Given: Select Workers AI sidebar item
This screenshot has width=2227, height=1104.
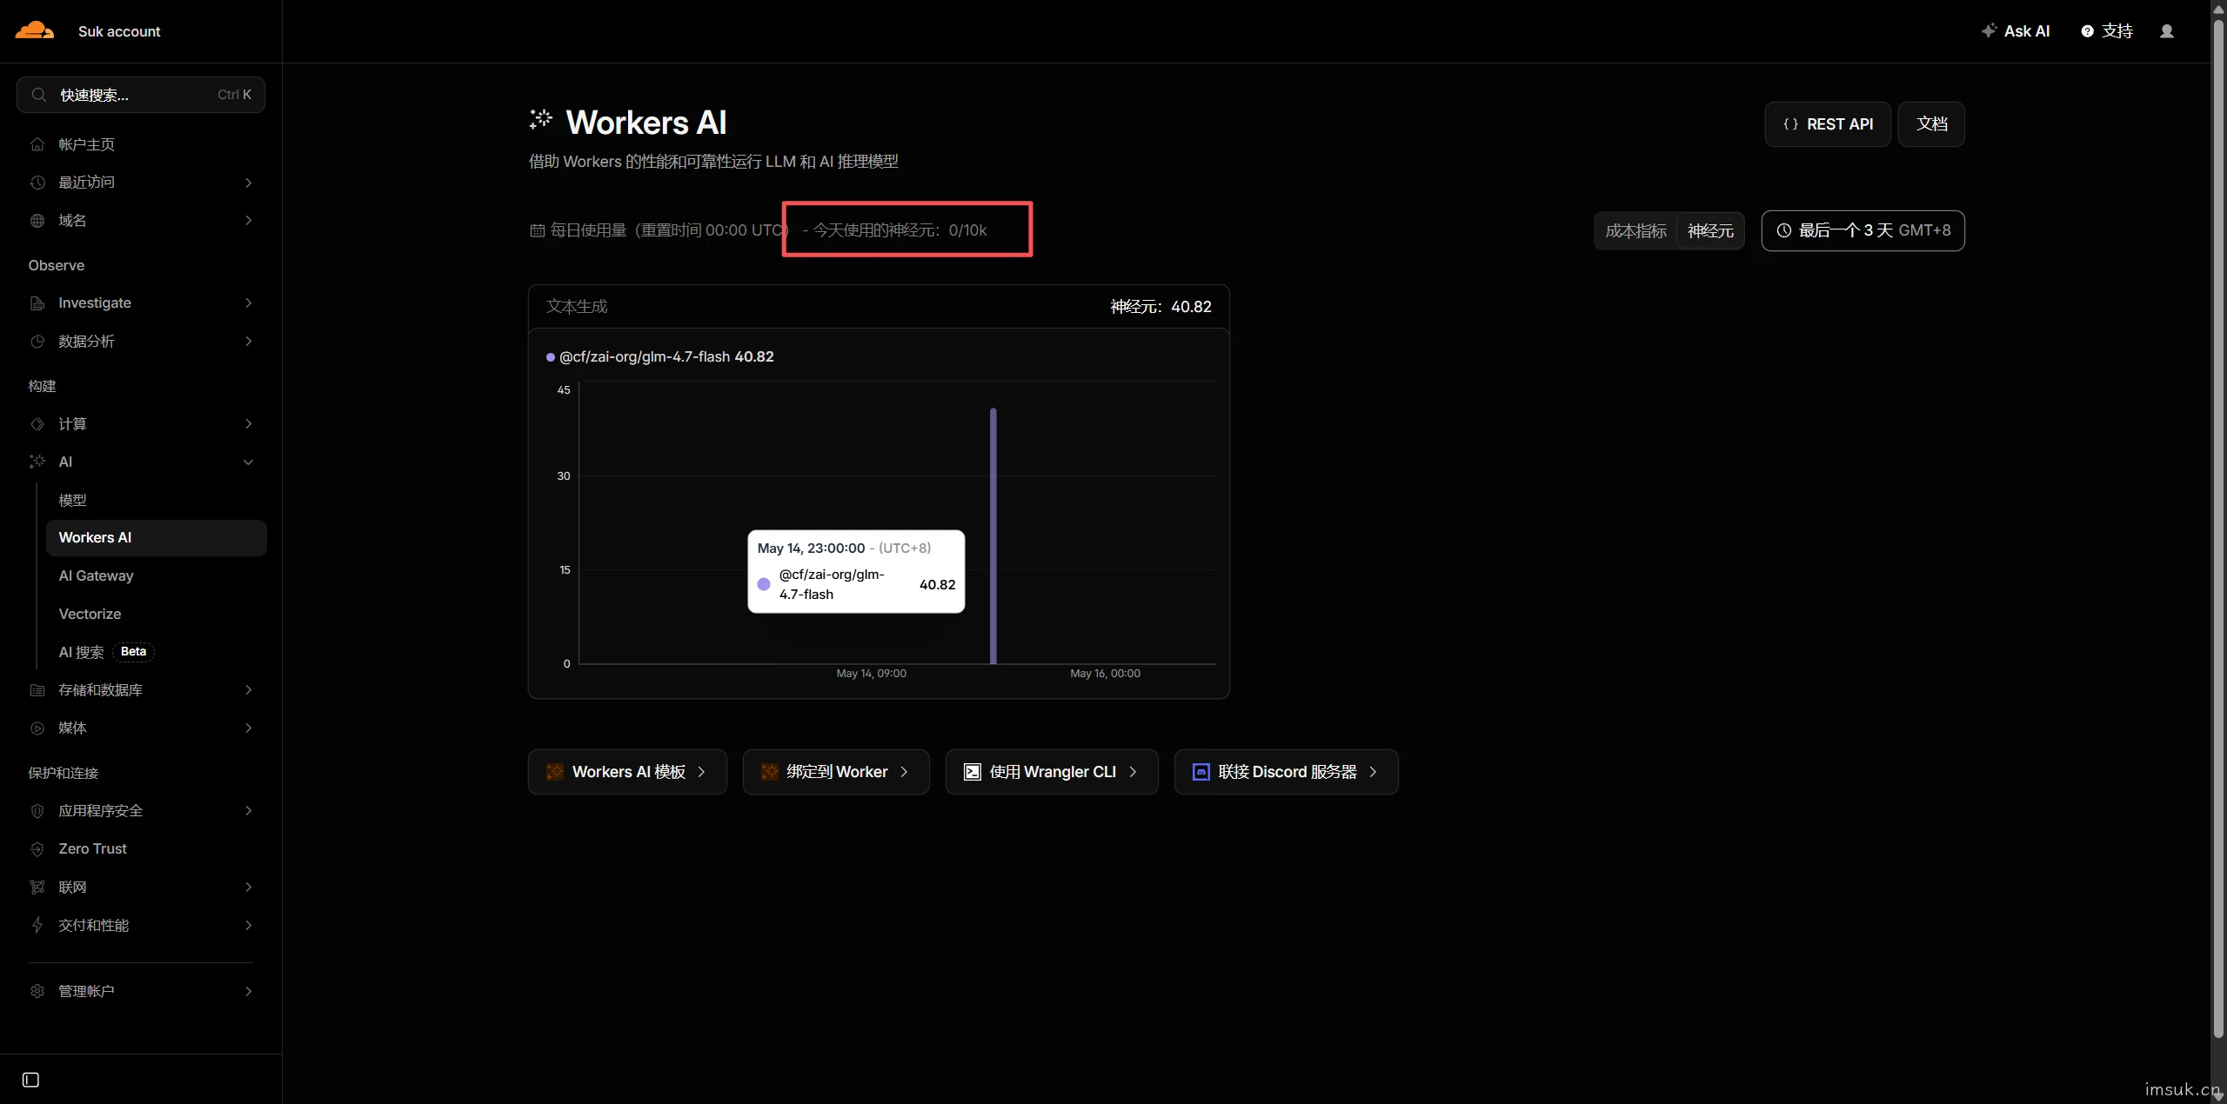Looking at the screenshot, I should point(156,538).
